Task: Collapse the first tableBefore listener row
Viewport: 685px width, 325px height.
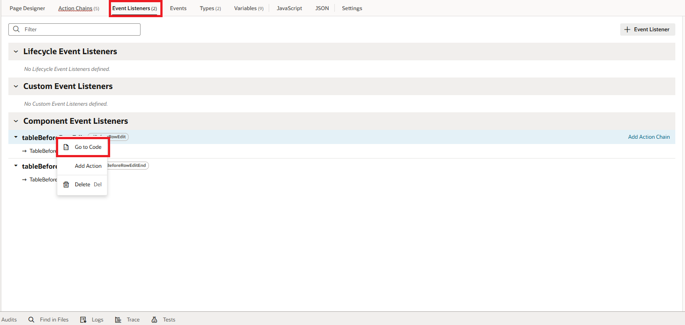Action: coord(16,137)
